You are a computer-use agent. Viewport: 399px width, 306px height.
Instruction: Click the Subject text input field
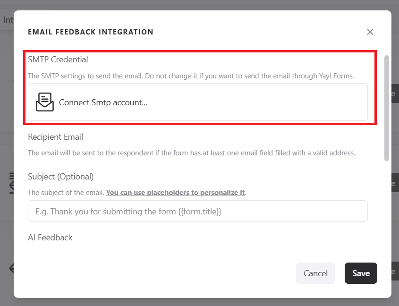[x=197, y=211]
